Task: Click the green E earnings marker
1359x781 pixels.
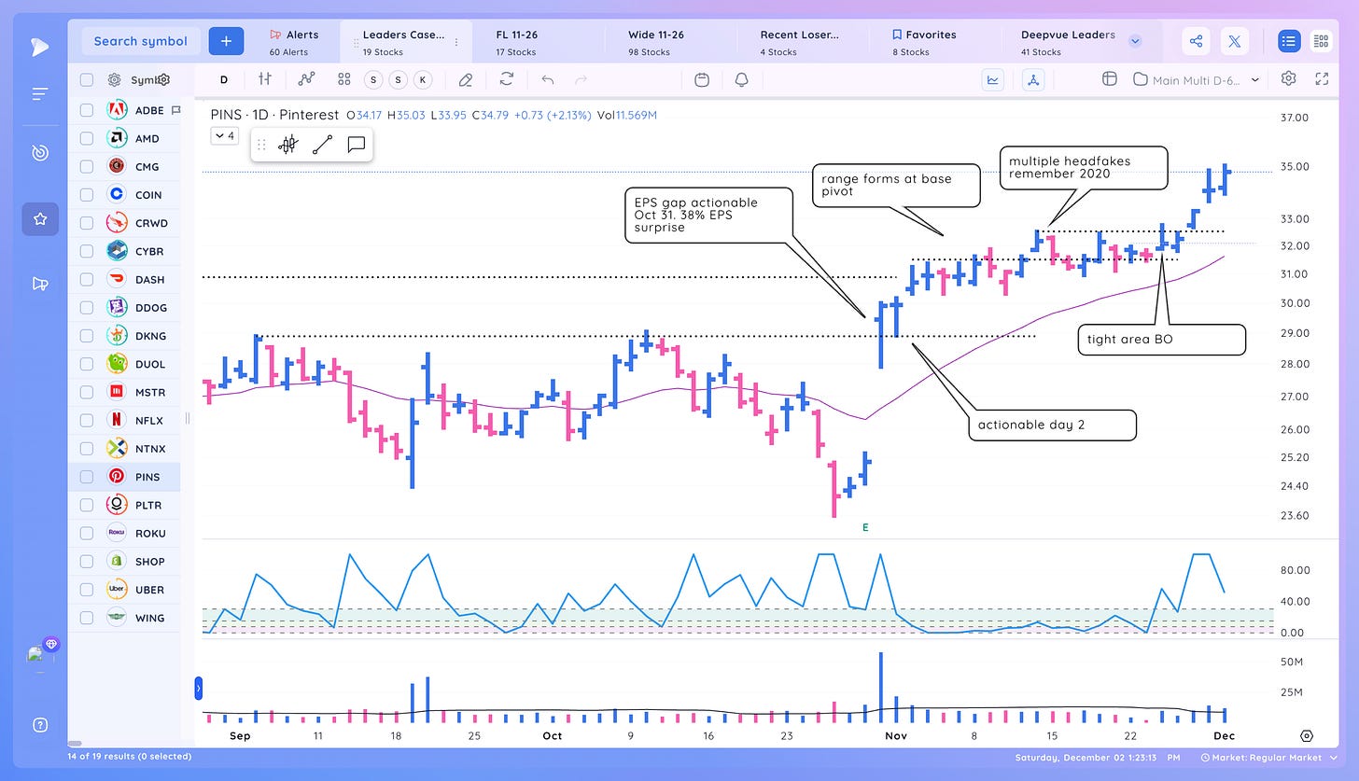Action: point(865,528)
